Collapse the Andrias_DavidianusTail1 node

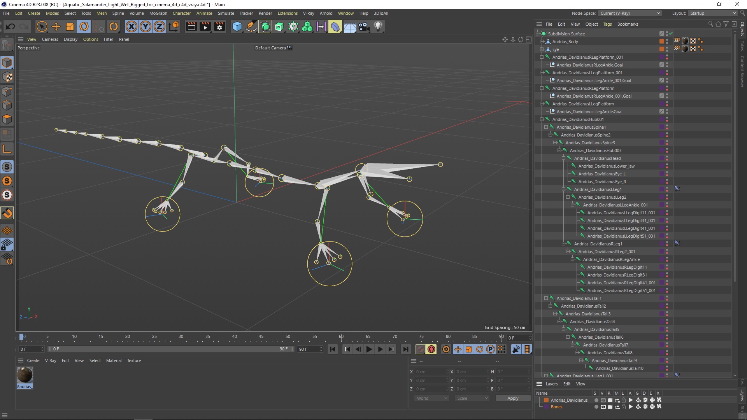tap(546, 298)
